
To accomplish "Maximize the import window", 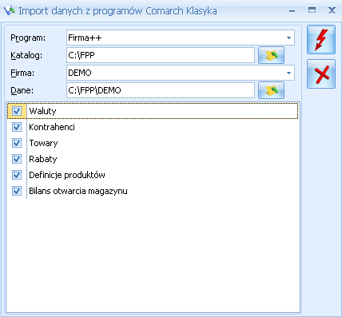I will pyautogui.click(x=312, y=10).
